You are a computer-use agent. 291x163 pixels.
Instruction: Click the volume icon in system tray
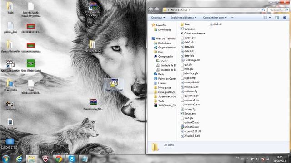[257, 159]
